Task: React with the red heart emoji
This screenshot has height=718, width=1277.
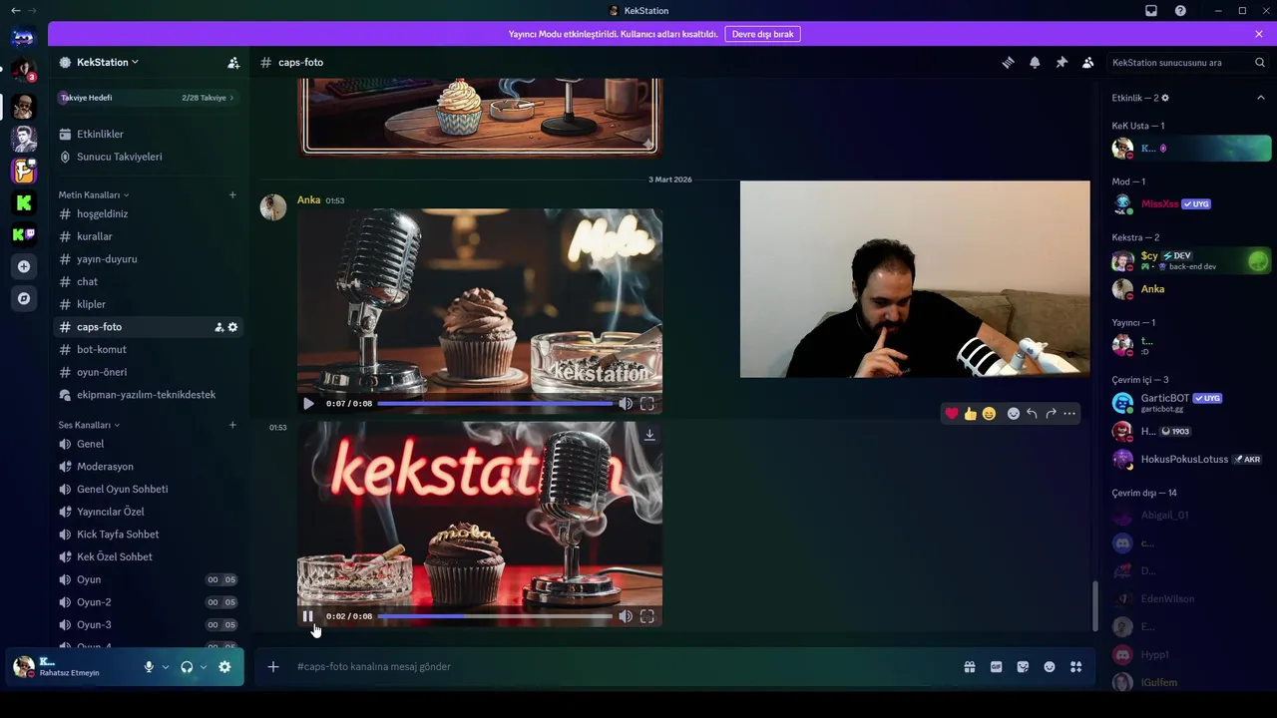Action: click(x=952, y=413)
